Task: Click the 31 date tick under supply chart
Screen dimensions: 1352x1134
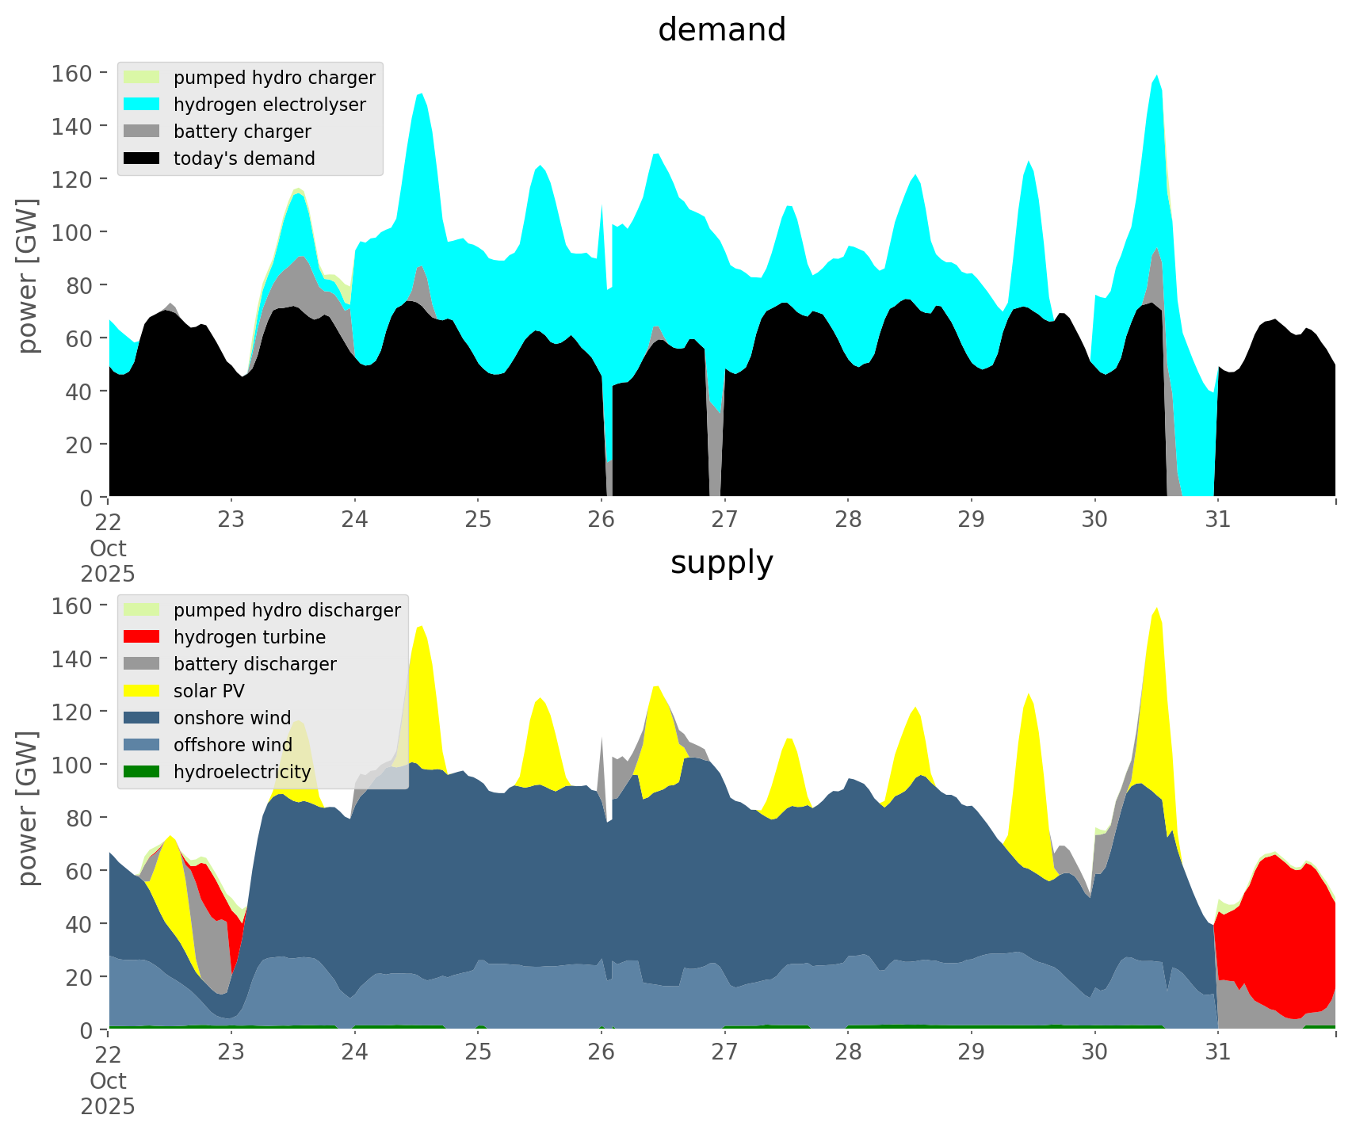Action: pos(1217,1052)
